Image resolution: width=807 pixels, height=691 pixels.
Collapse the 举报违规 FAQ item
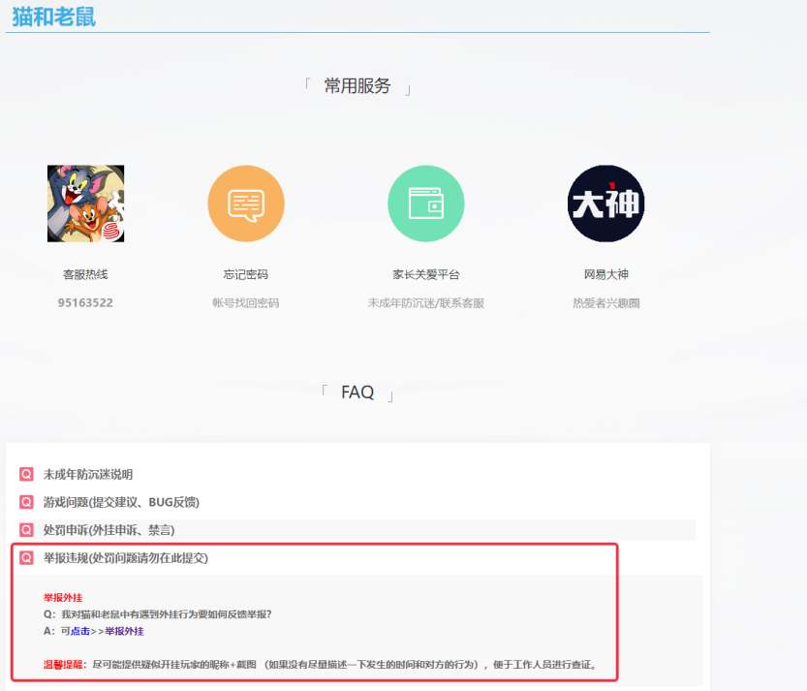click(126, 557)
